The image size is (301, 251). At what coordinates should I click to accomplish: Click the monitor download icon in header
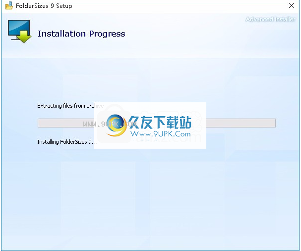[x=19, y=32]
